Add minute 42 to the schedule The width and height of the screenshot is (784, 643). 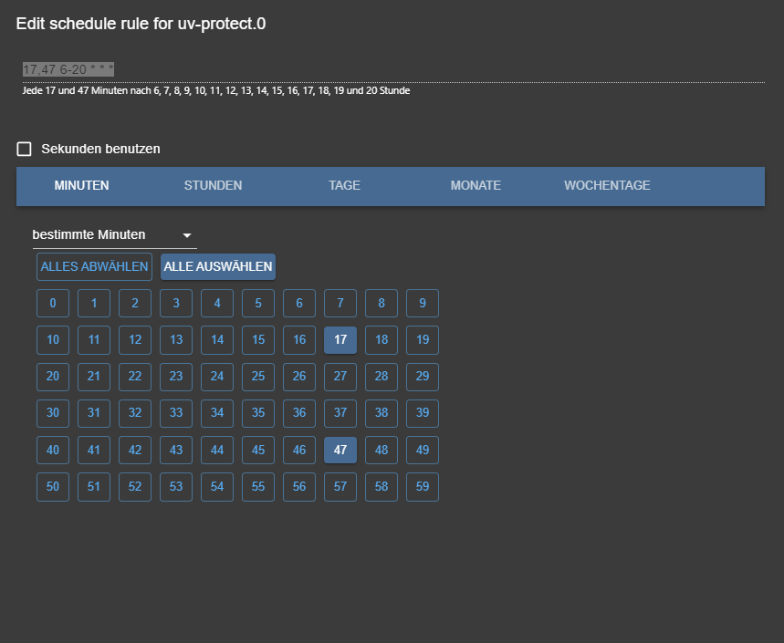tap(135, 450)
